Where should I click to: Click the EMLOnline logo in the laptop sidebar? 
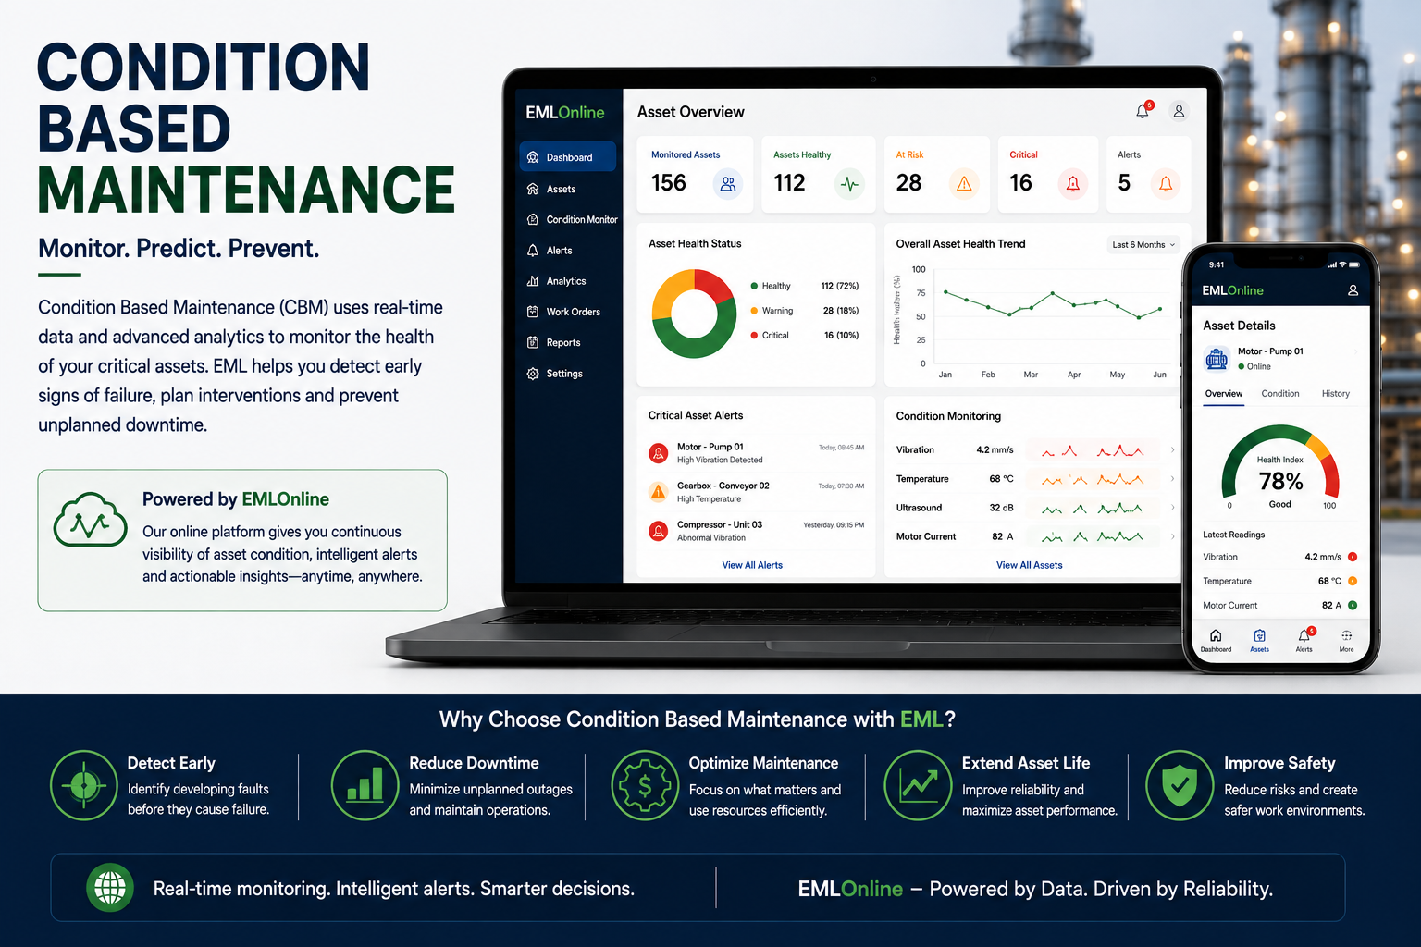point(565,113)
